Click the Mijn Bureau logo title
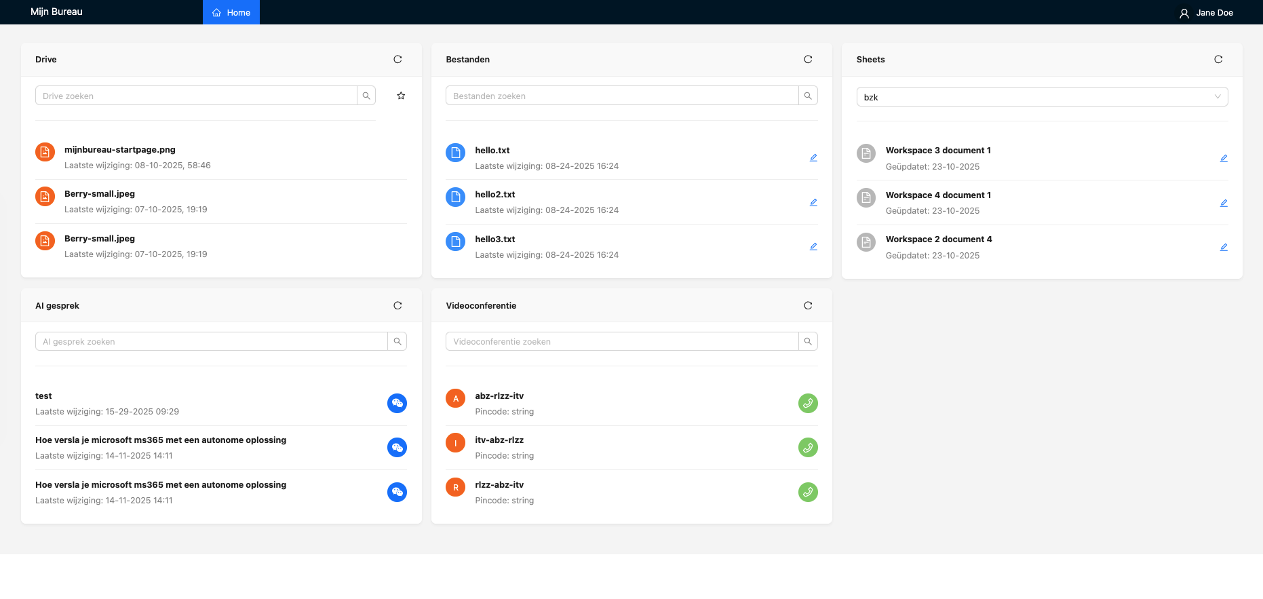 tap(56, 12)
